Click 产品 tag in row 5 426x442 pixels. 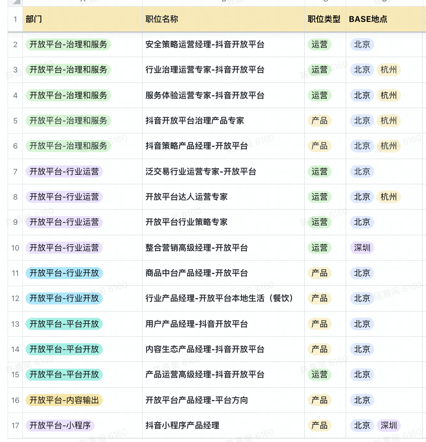click(x=319, y=121)
